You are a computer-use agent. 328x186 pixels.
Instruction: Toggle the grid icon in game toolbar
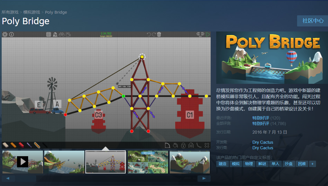[x=48, y=35]
